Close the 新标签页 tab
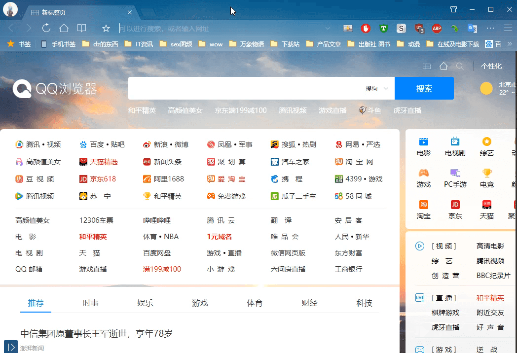The image size is (517, 353). (130, 12)
